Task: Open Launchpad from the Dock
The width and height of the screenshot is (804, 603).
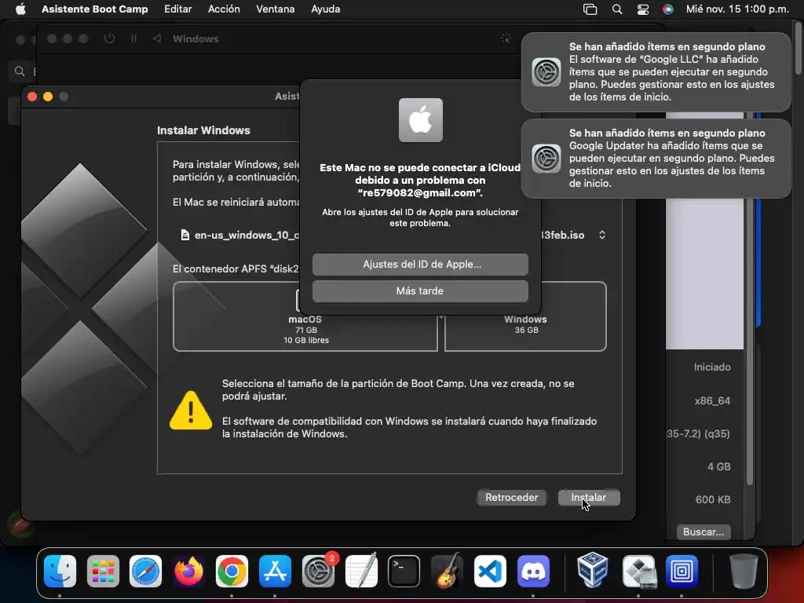Action: 103,571
